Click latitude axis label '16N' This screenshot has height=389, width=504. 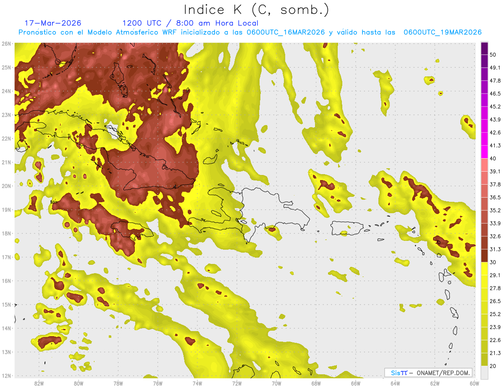[7, 281]
